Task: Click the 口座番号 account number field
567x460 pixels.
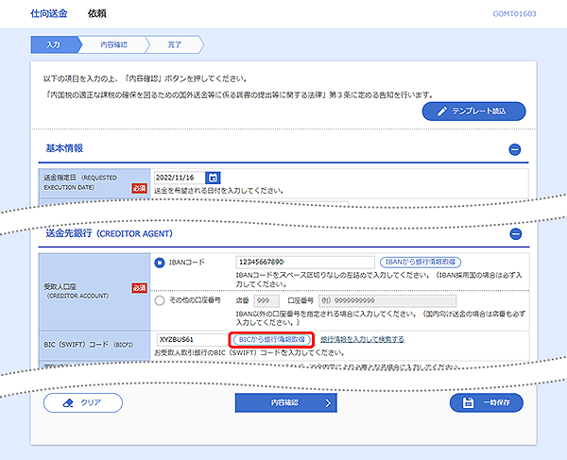Action: tap(387, 300)
